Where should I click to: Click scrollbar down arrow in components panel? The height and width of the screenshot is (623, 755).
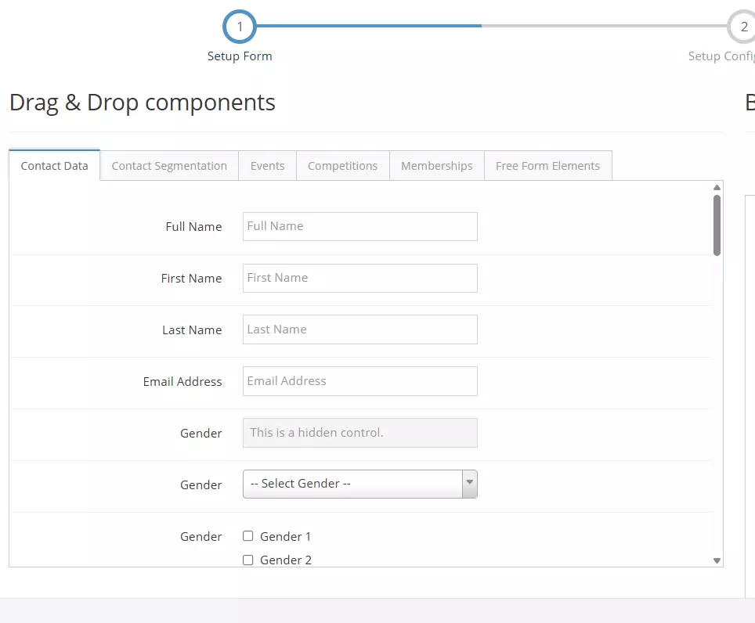coord(717,560)
